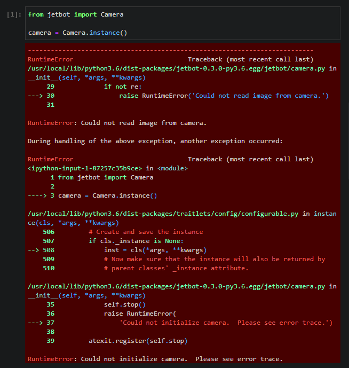Viewport: 349px width, 368px height.
Task: Click the first 'RuntimeError' traceback header
Action: (x=50, y=59)
